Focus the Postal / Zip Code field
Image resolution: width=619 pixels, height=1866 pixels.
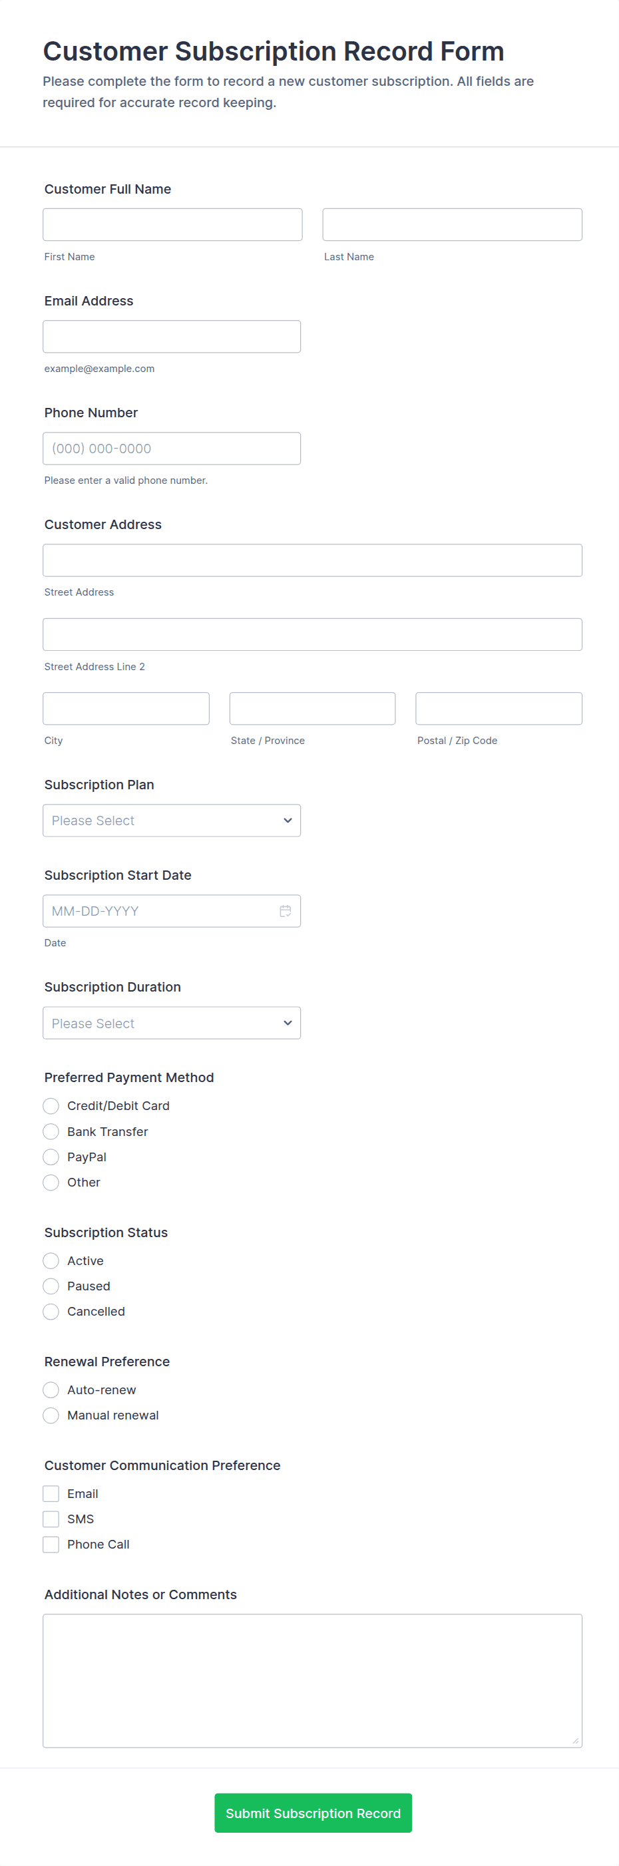pos(498,707)
